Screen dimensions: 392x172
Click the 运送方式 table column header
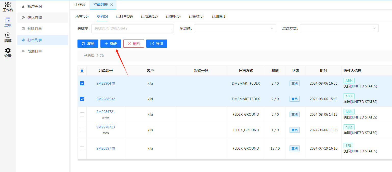(x=246, y=71)
